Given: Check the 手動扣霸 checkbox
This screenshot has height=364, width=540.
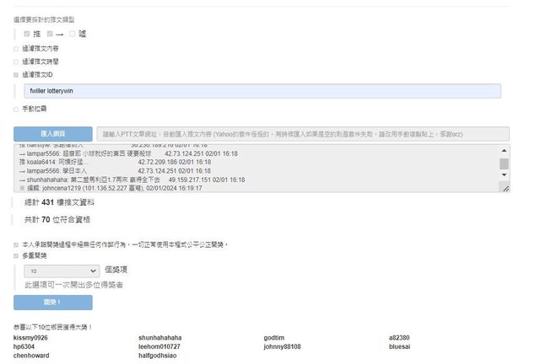Looking at the screenshot, I should pyautogui.click(x=15, y=109).
